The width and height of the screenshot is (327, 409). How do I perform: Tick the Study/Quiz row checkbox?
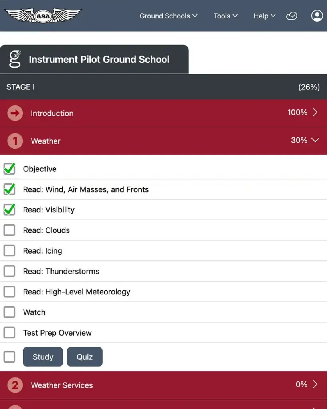(9, 357)
